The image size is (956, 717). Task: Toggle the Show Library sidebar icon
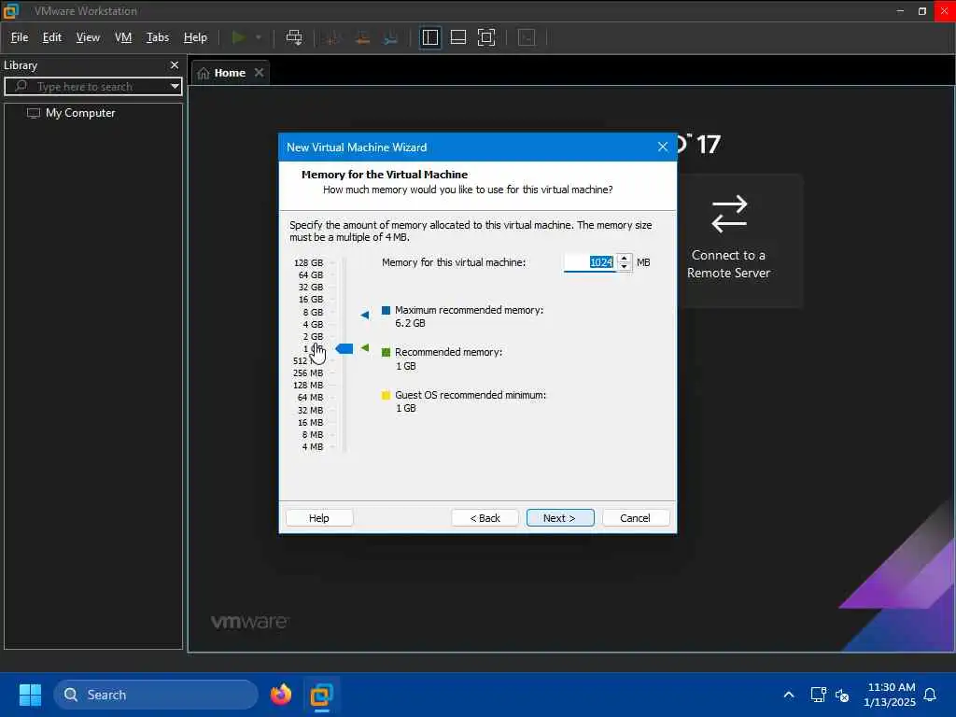pos(430,37)
